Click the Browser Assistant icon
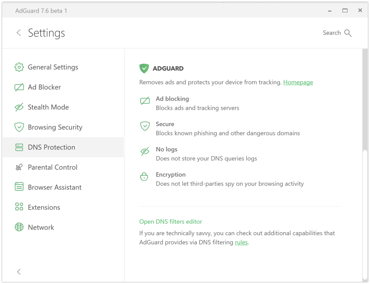The width and height of the screenshot is (370, 284). click(x=19, y=187)
